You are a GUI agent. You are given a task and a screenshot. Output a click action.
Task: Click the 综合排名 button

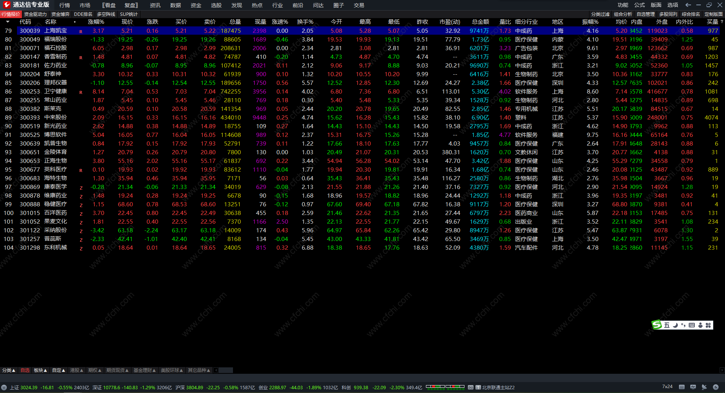(691, 14)
